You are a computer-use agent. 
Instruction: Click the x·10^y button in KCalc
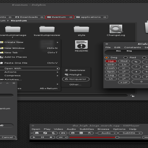click(x=124, y=83)
